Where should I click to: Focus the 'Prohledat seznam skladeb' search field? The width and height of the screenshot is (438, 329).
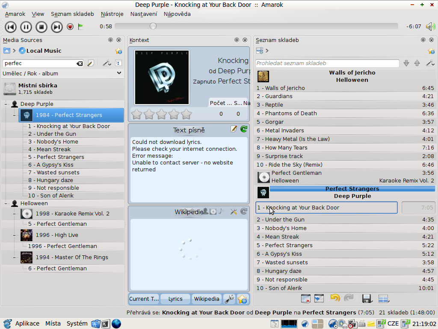[327, 63]
